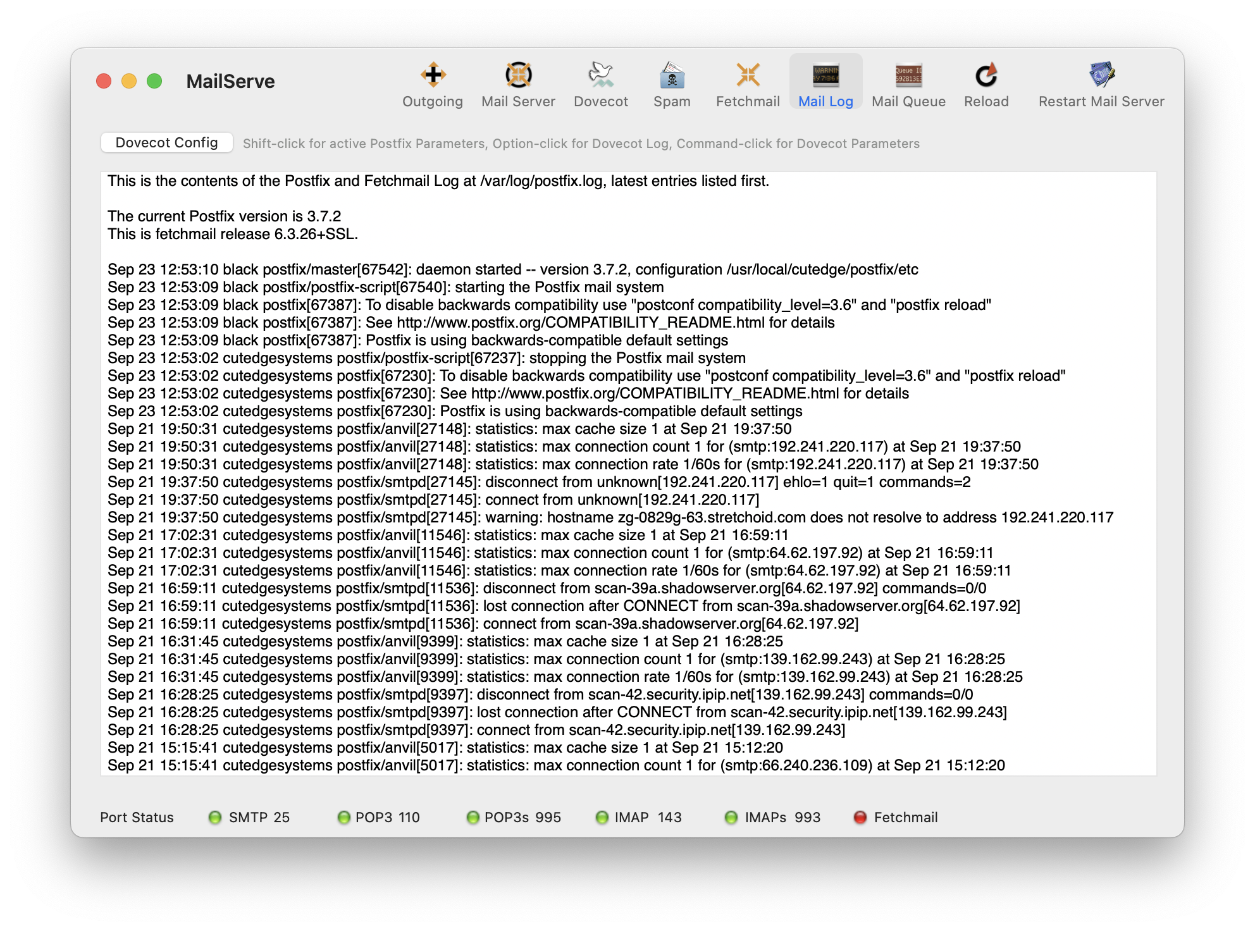Open Spam settings skull icon
This screenshot has height=931, width=1255.
(672, 76)
